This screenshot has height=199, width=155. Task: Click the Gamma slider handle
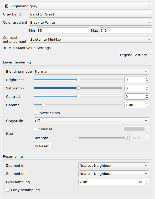pos(43,105)
